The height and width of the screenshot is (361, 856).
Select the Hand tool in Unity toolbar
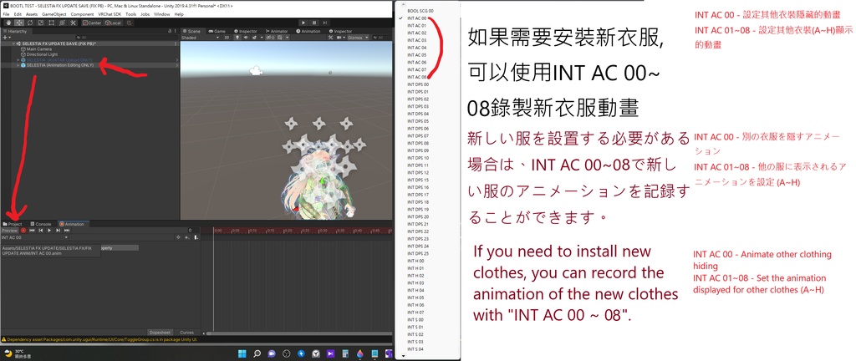pyautogui.click(x=8, y=23)
